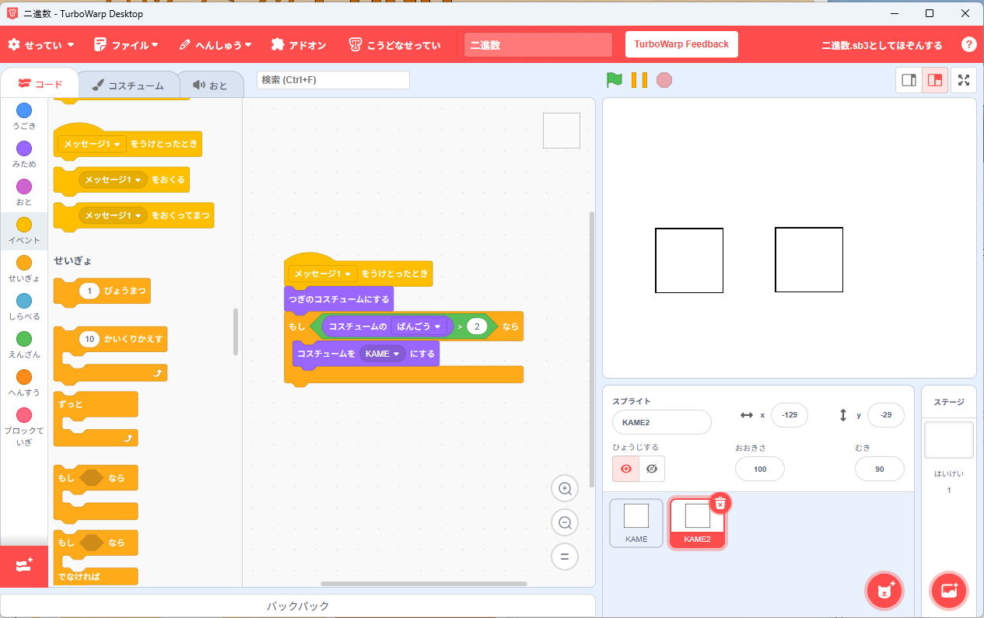Open the add extension button
Viewport: 984px width, 618px height.
tap(24, 565)
